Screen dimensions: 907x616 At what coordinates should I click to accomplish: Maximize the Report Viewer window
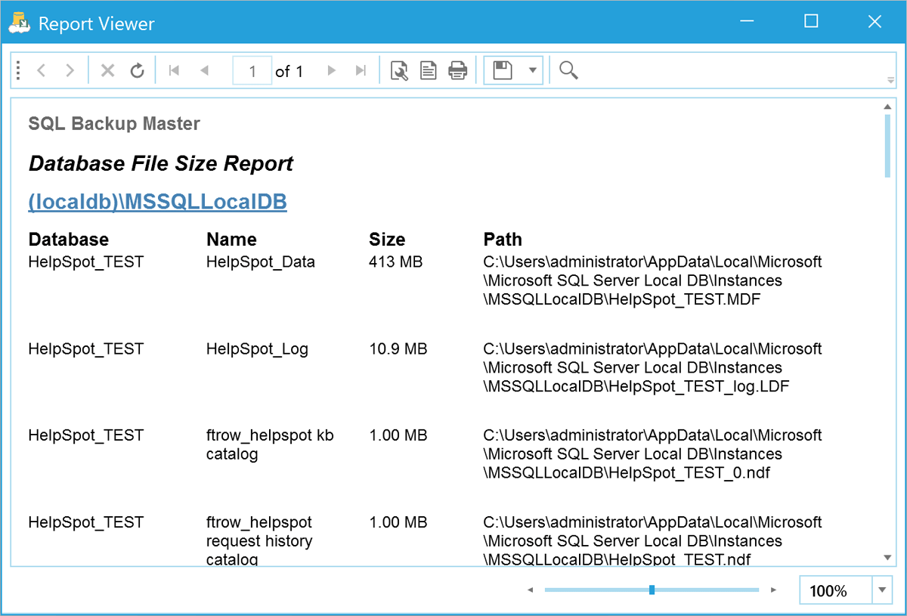811,22
